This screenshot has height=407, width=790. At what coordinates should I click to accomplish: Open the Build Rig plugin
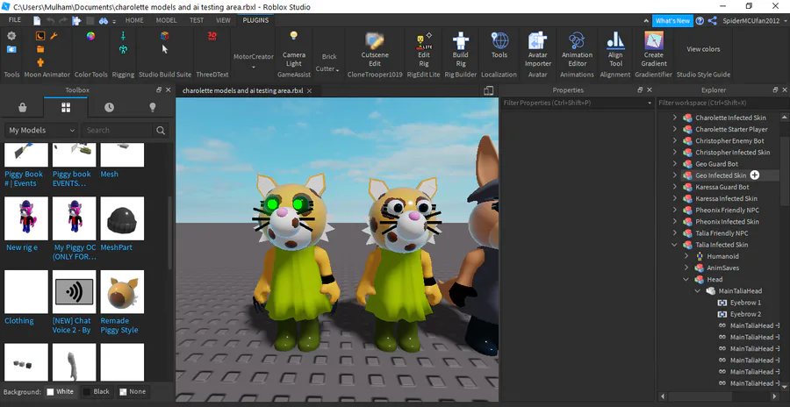[x=460, y=48]
